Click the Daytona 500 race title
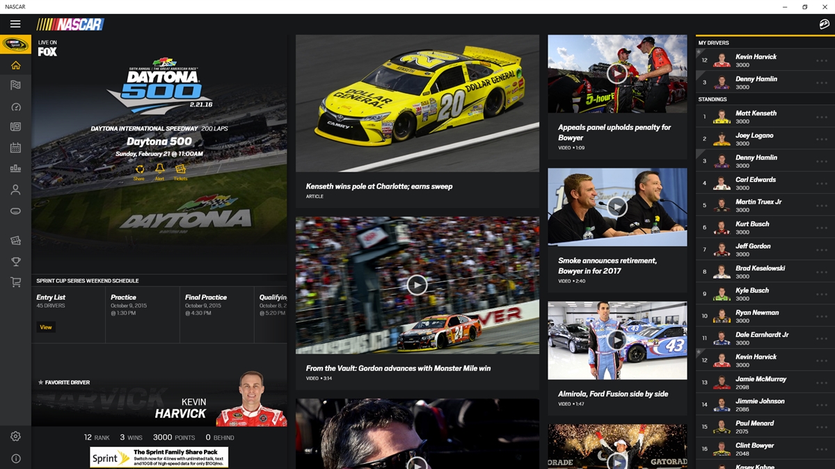Screen dimensions: 835x469 pos(159,142)
